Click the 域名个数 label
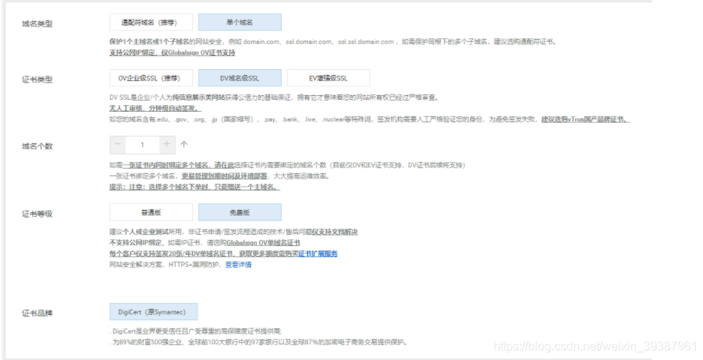The image size is (703, 360). click(38, 145)
